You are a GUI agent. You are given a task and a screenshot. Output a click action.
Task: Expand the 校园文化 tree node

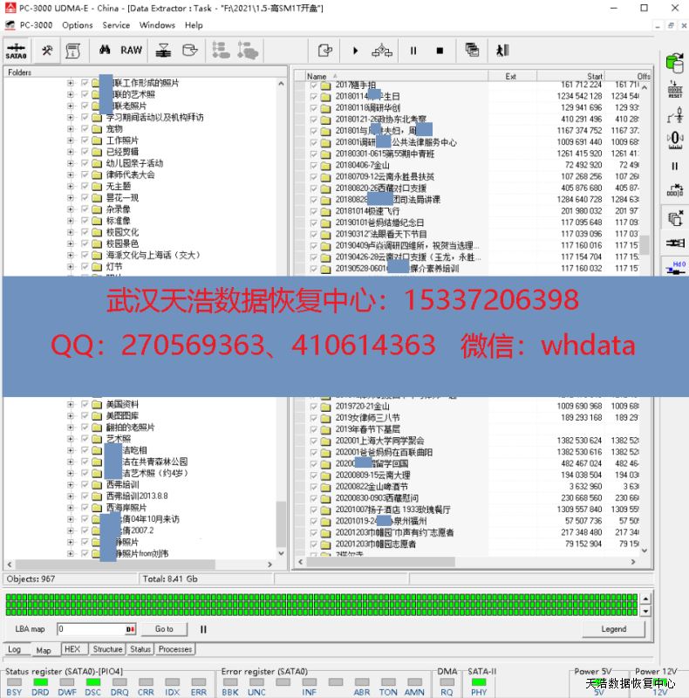[71, 232]
